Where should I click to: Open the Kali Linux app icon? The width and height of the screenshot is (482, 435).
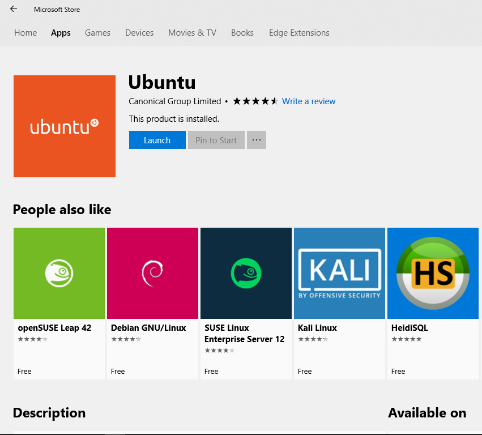339,272
